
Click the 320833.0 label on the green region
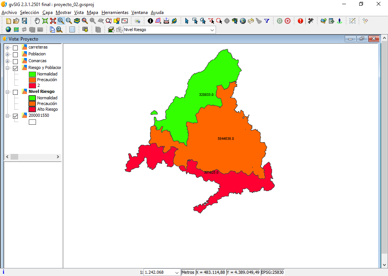point(206,94)
